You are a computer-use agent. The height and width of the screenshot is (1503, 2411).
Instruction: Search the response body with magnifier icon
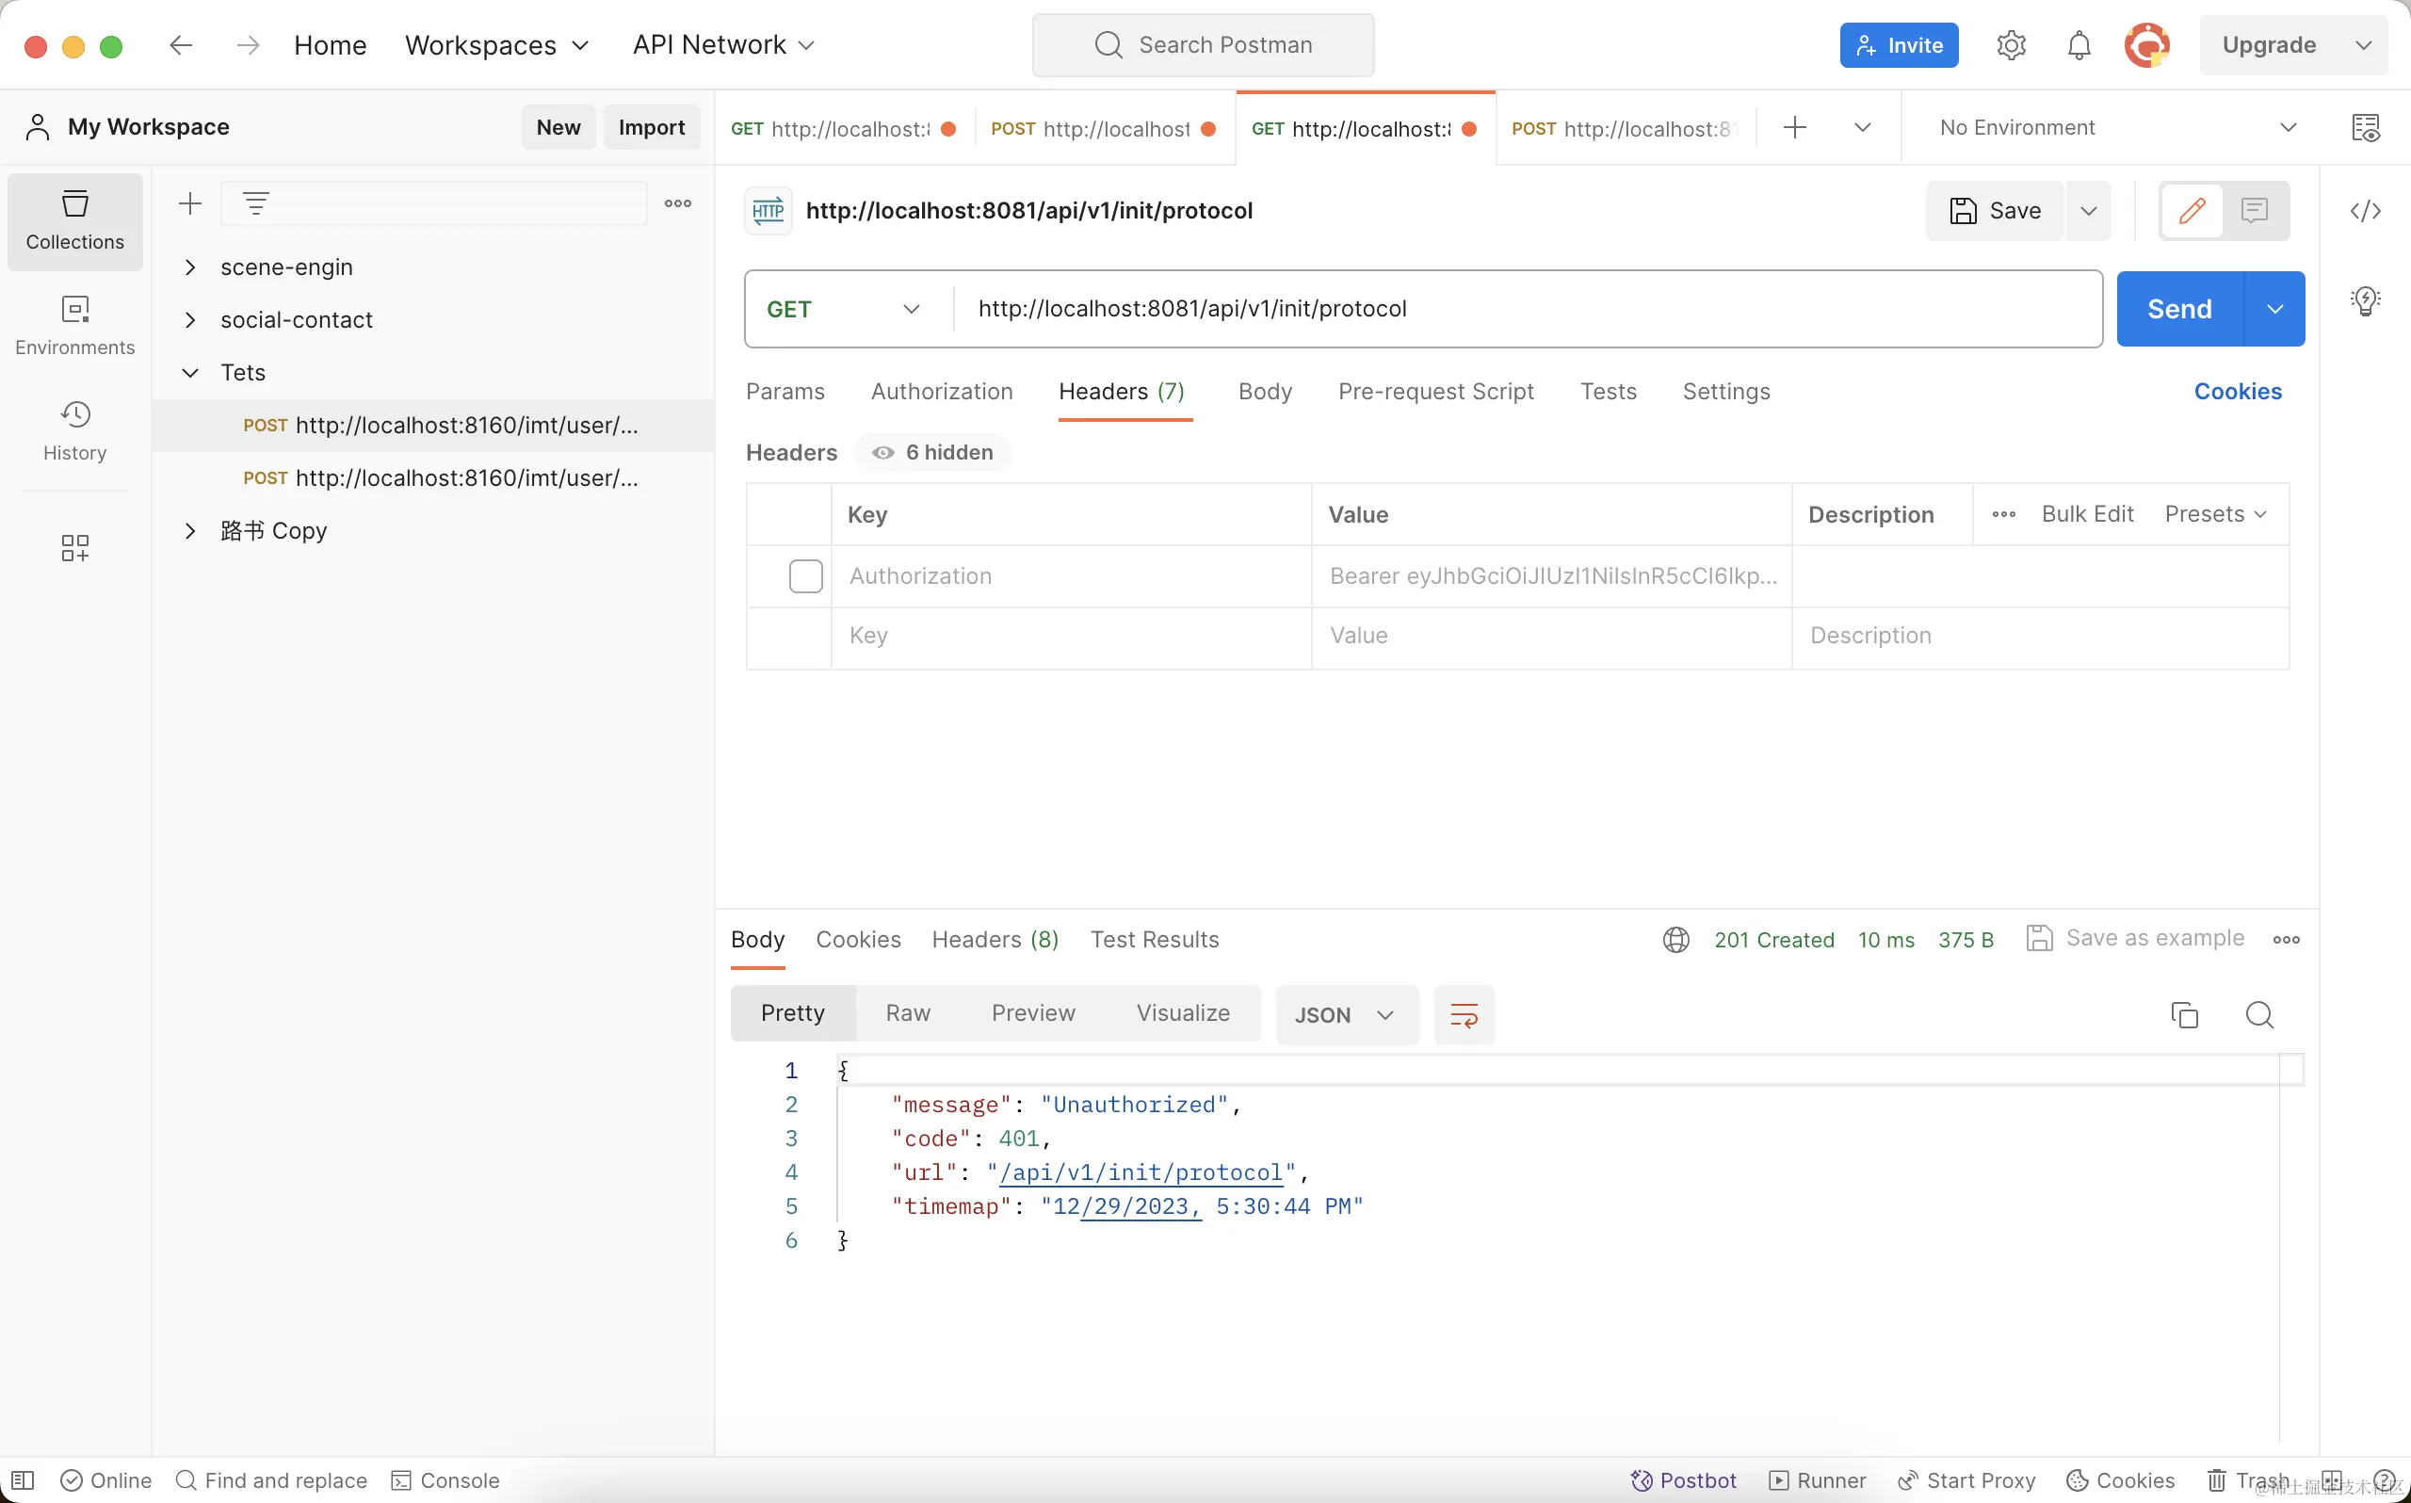[2259, 1015]
